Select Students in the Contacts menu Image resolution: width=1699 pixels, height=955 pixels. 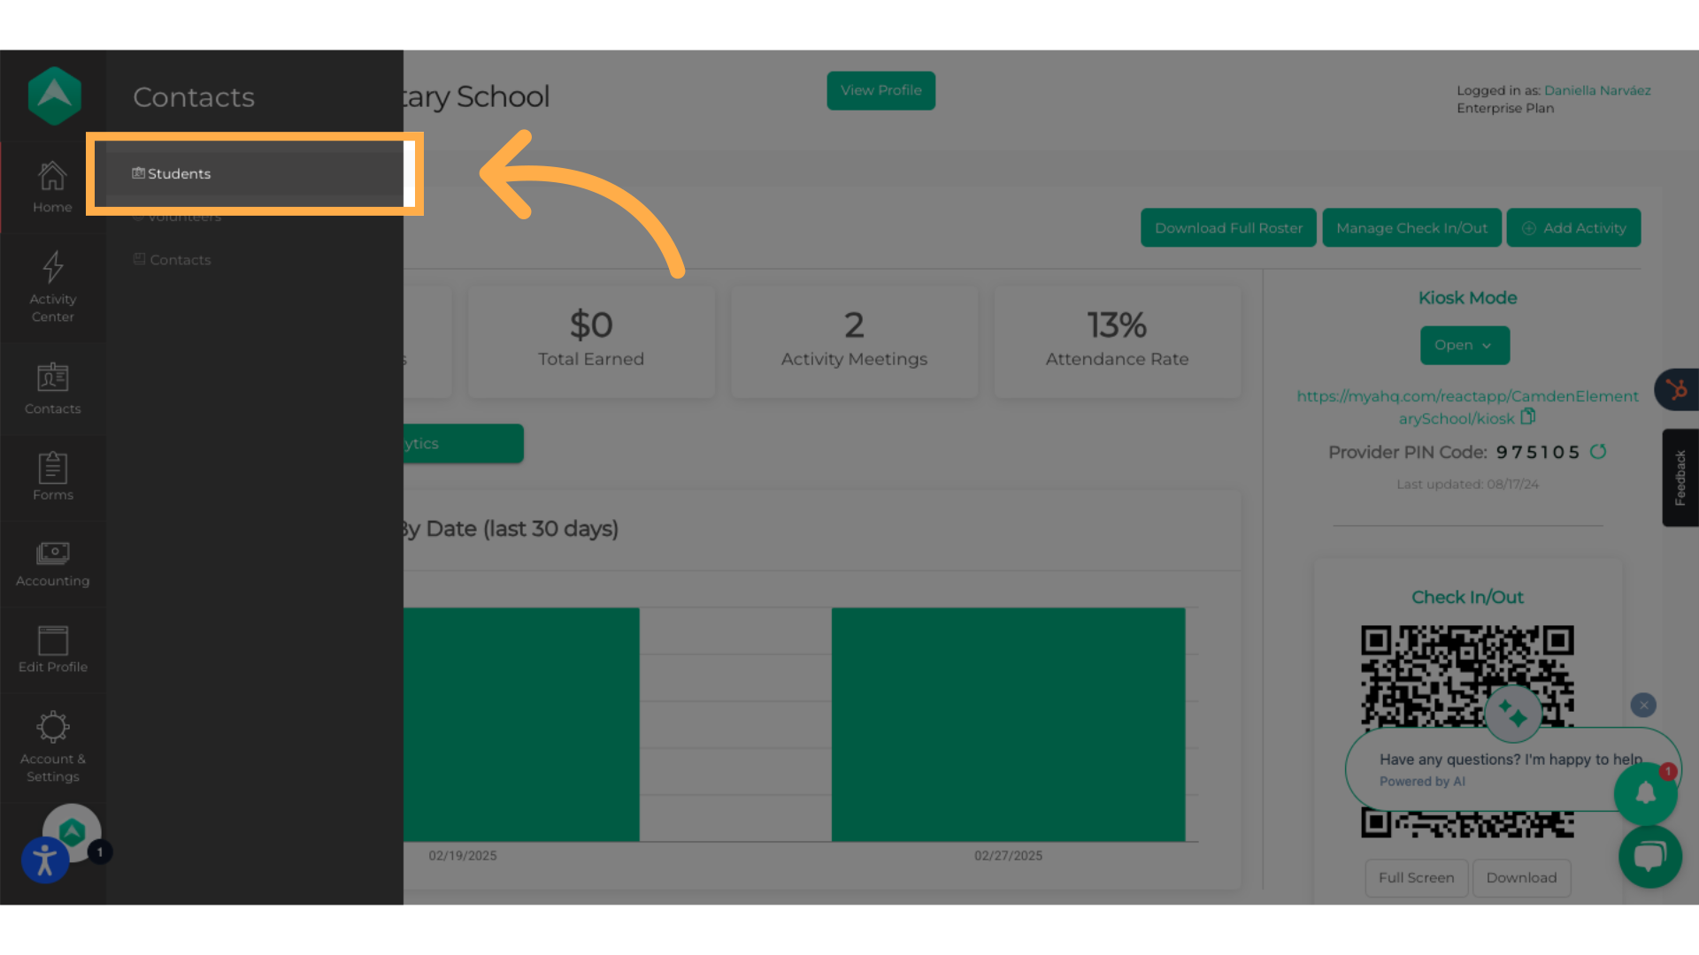(179, 173)
